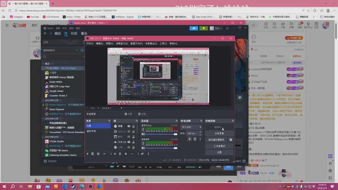Collapse 2025年10月 group in Steam library
This screenshot has height=190, width=338.
44,137
